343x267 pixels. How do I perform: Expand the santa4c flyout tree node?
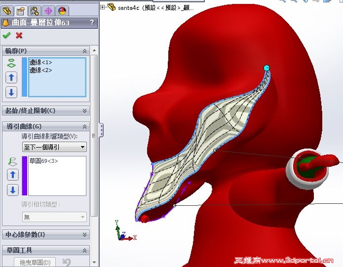pos(102,7)
